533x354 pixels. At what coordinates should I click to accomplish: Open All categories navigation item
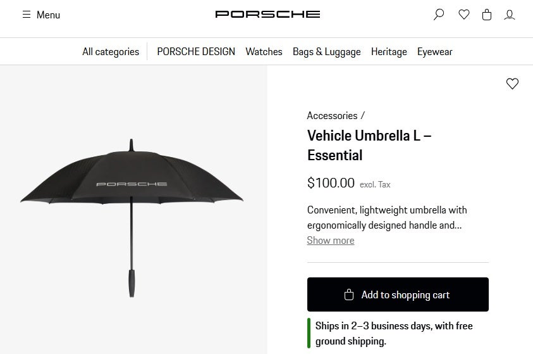coord(111,52)
